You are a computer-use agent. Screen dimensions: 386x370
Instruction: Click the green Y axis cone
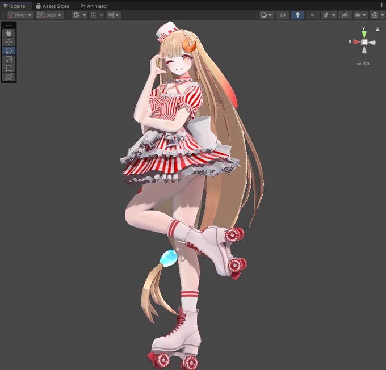click(364, 34)
